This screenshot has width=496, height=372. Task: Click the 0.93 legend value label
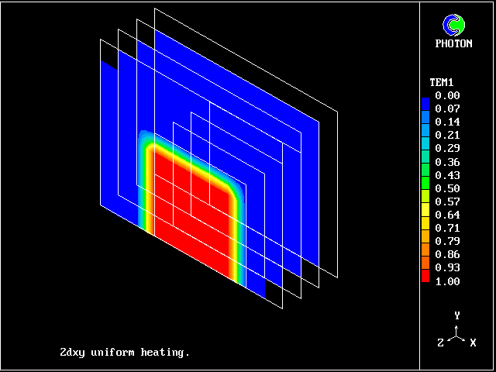pyautogui.click(x=447, y=267)
